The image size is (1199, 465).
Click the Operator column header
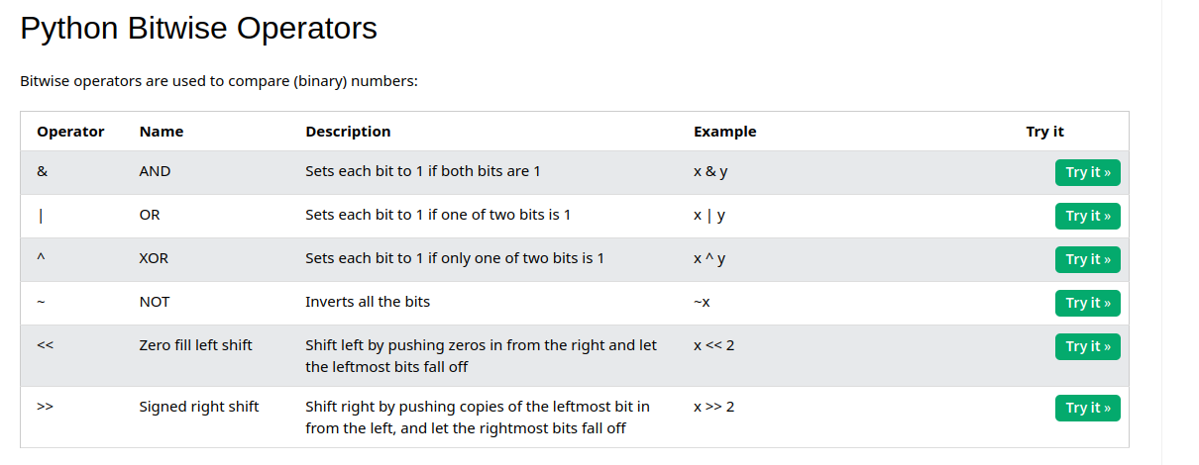tap(70, 132)
